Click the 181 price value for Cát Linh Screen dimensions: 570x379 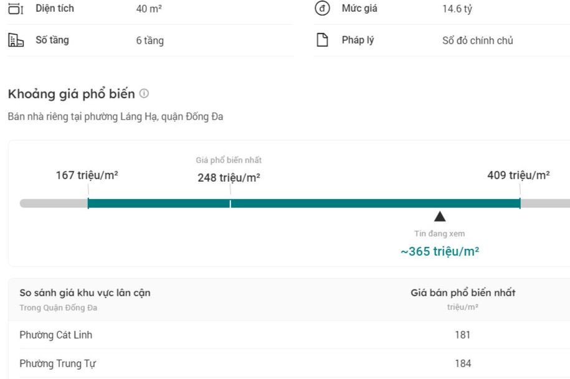(463, 335)
